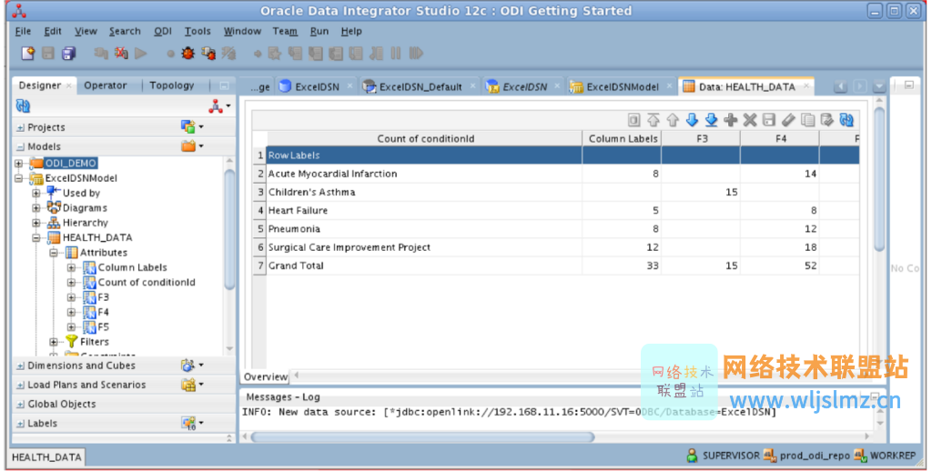Refresh the Designer navigator
The image size is (932, 471).
click(23, 105)
